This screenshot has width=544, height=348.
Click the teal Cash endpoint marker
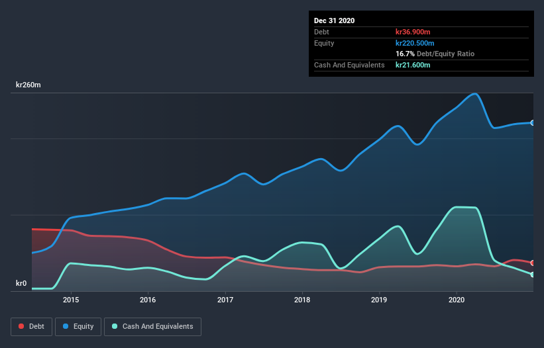(533, 275)
